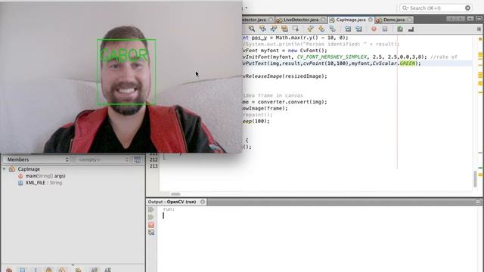Screen dimensions: 484x272
Task: Click the Output settings icon below Stop
Action: (x=151, y=232)
